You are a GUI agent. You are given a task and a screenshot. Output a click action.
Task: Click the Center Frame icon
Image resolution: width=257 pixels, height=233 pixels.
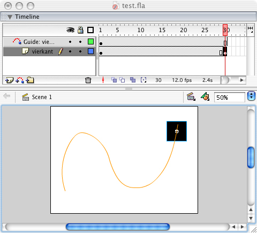(103, 80)
